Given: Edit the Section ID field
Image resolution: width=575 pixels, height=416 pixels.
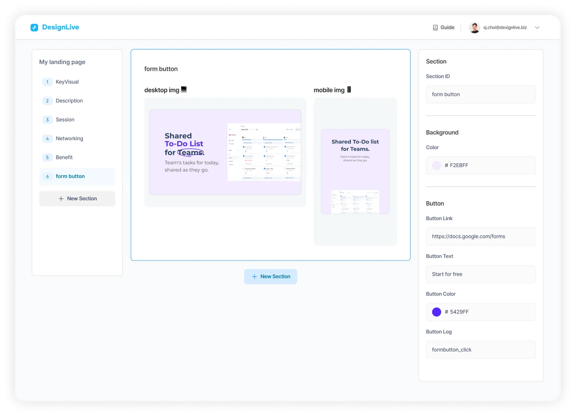Looking at the screenshot, I should (x=481, y=94).
